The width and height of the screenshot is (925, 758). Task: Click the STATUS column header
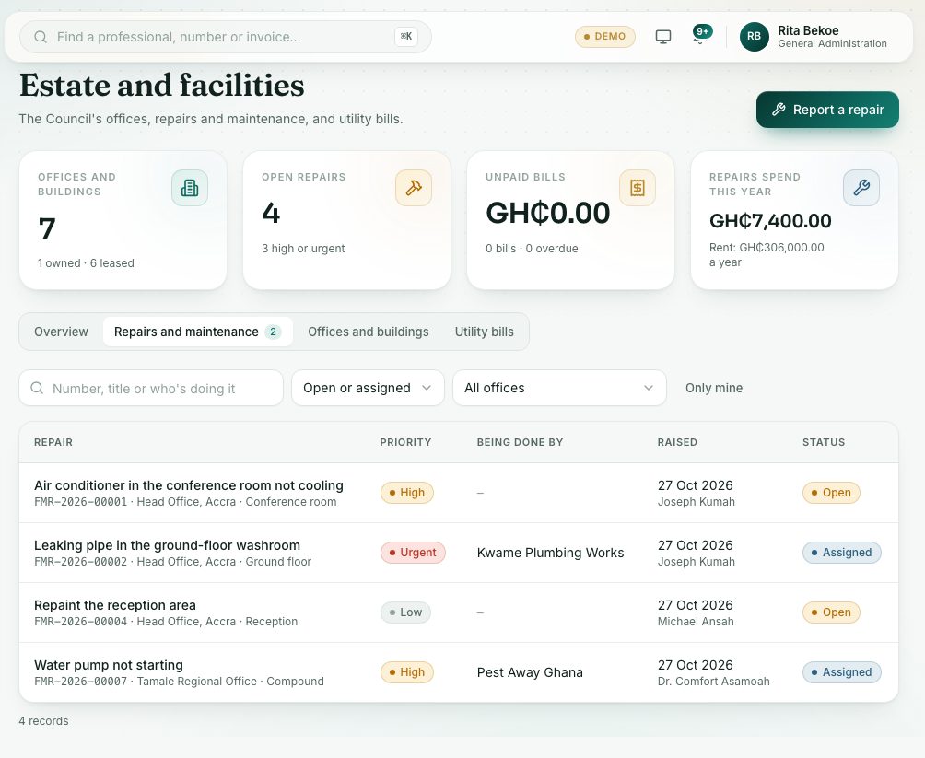pos(824,442)
